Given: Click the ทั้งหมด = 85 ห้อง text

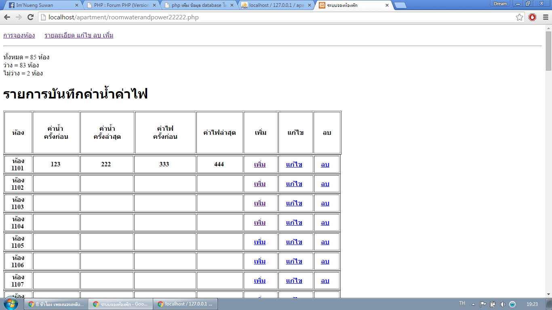Looking at the screenshot, I should point(26,57).
